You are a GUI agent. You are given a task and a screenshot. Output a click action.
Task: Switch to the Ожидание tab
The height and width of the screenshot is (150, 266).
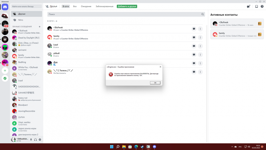click(x=86, y=6)
